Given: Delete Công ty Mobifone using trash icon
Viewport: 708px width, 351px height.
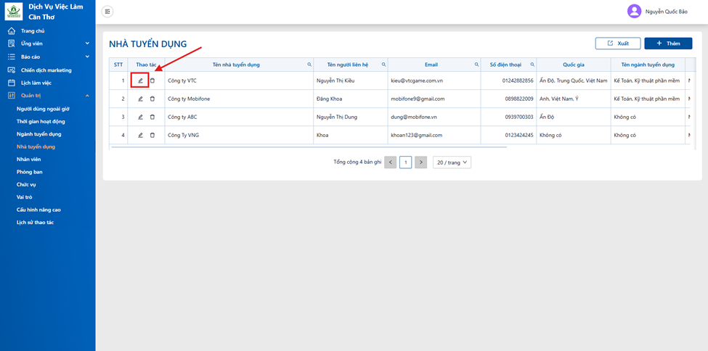Looking at the screenshot, I should click(x=152, y=99).
